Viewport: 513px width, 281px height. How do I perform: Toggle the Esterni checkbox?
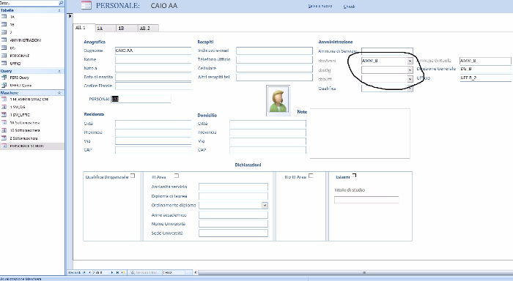click(x=354, y=176)
